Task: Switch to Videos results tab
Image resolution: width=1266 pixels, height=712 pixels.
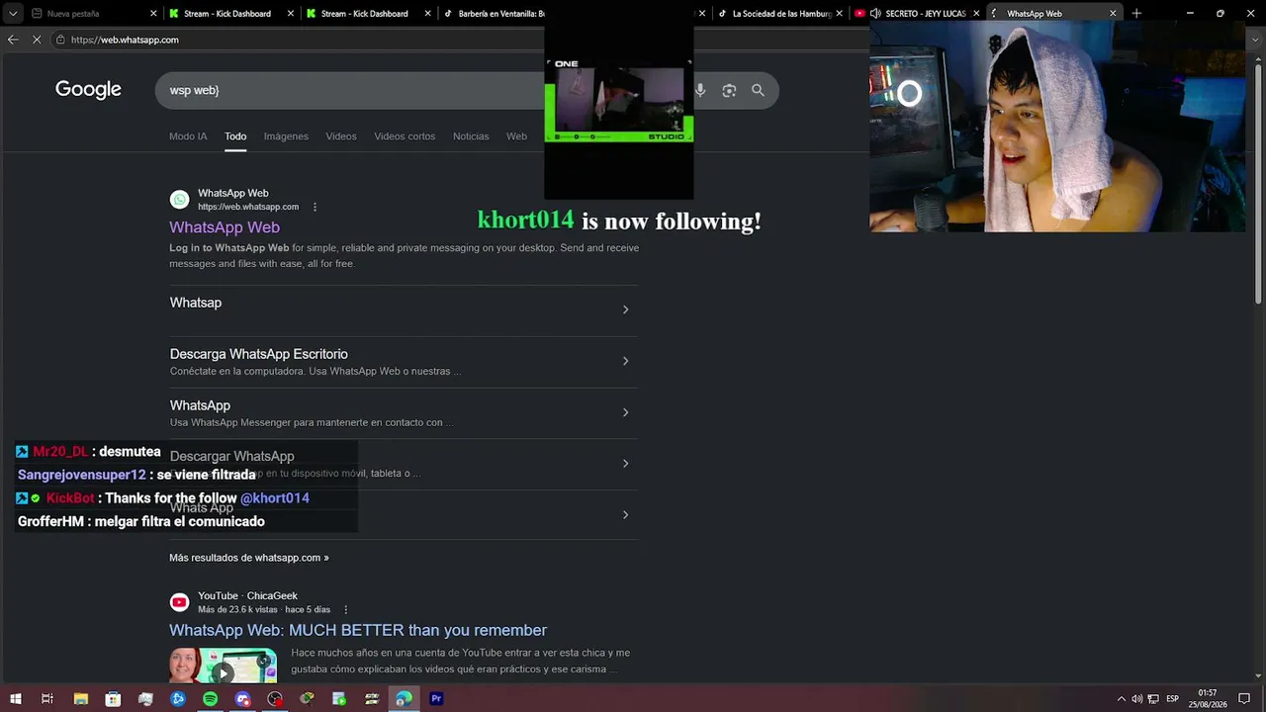Action: point(341,136)
